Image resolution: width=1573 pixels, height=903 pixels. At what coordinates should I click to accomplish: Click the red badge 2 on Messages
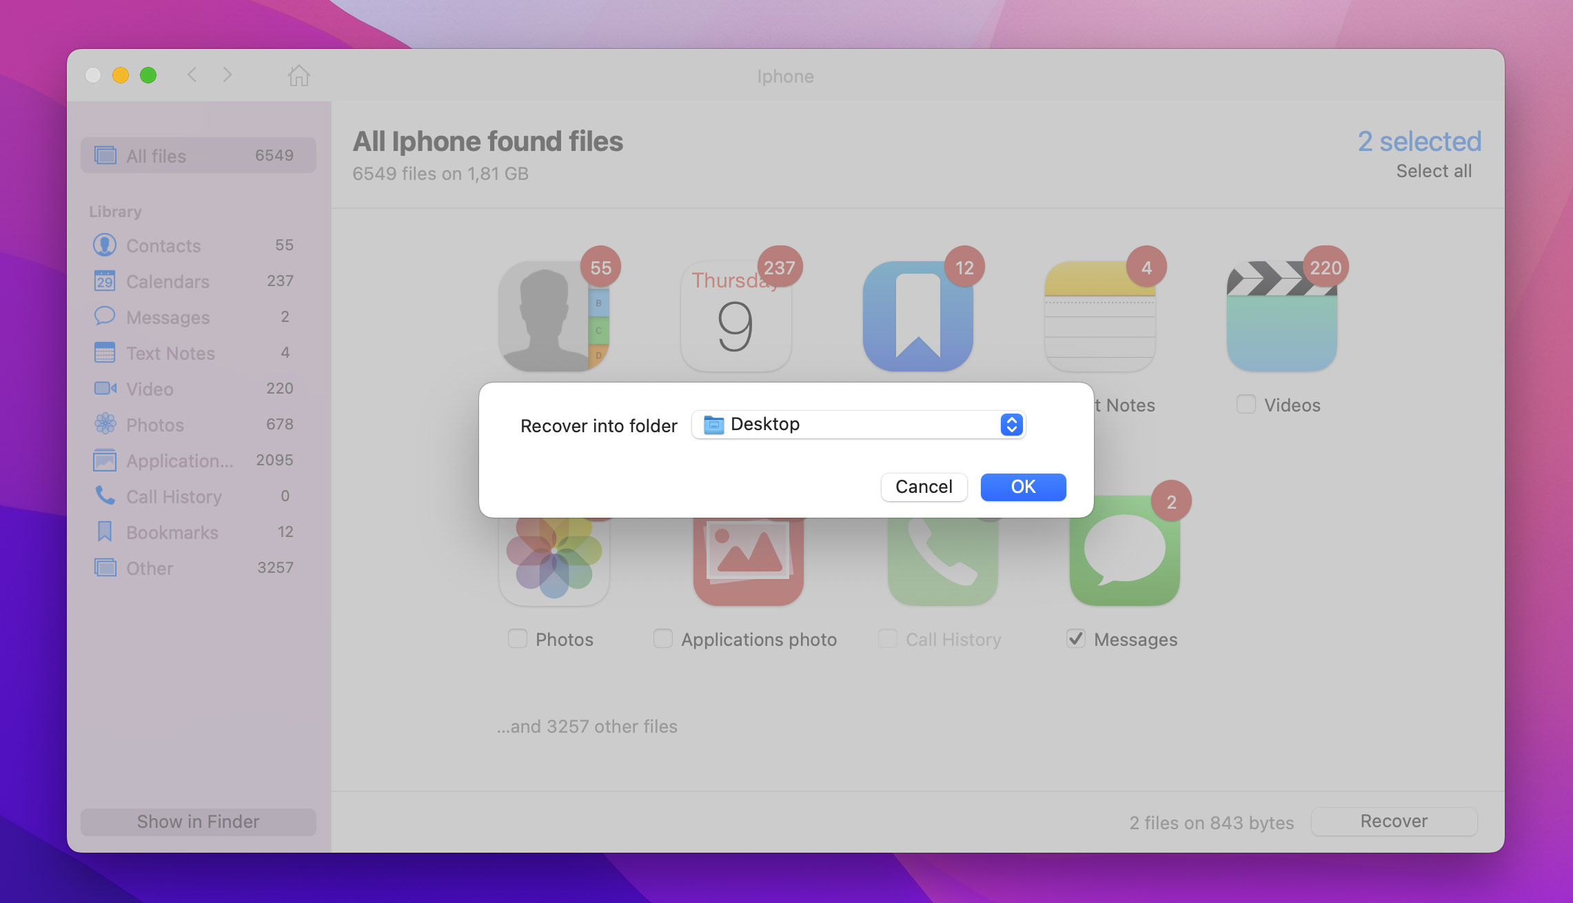[x=1171, y=502]
